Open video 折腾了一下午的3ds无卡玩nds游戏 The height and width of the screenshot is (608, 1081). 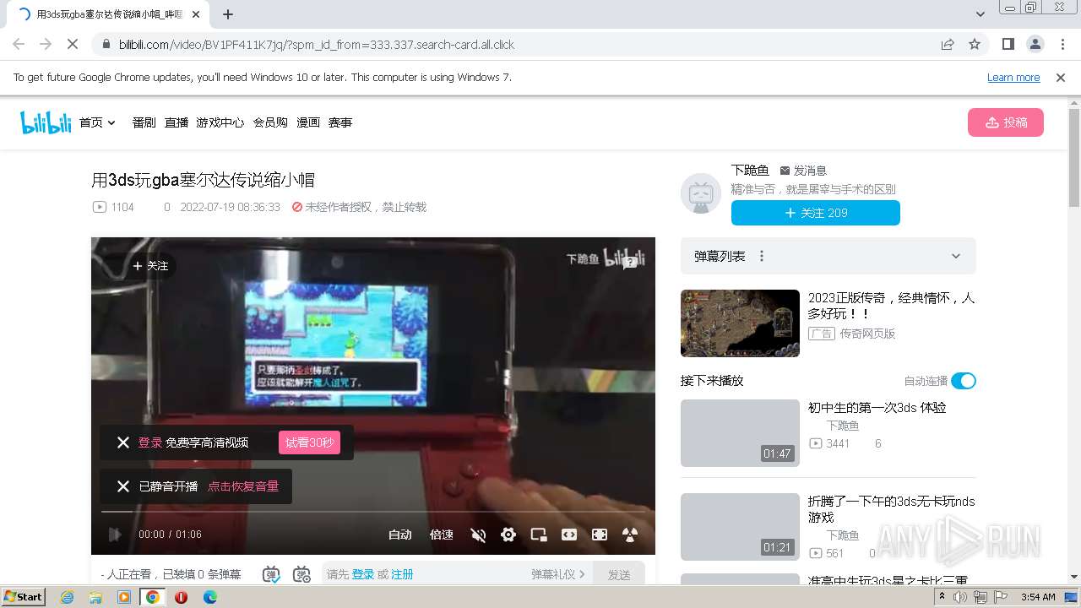pos(891,509)
